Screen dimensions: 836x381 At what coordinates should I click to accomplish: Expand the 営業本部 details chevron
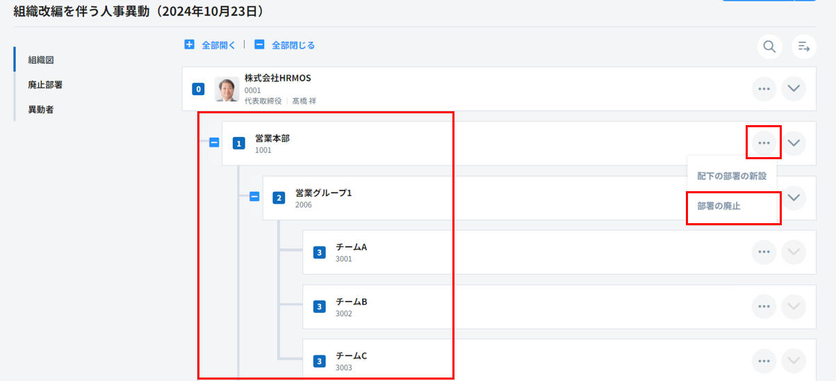(x=794, y=143)
